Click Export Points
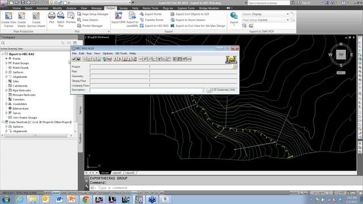The height and width of the screenshot is (204, 363). (151, 14)
